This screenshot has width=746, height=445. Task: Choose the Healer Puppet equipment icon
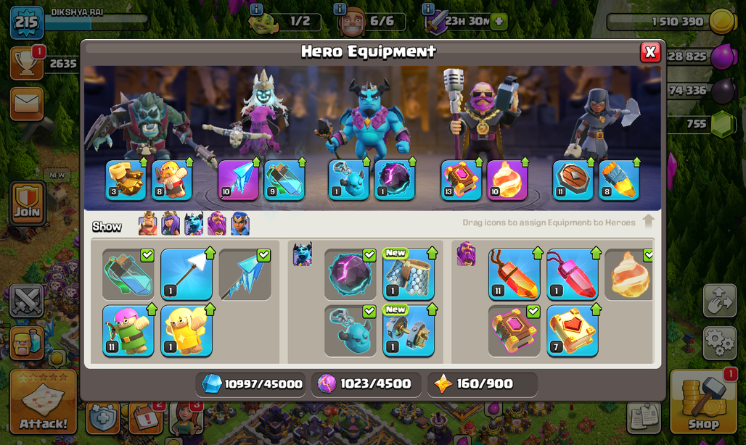click(x=186, y=330)
